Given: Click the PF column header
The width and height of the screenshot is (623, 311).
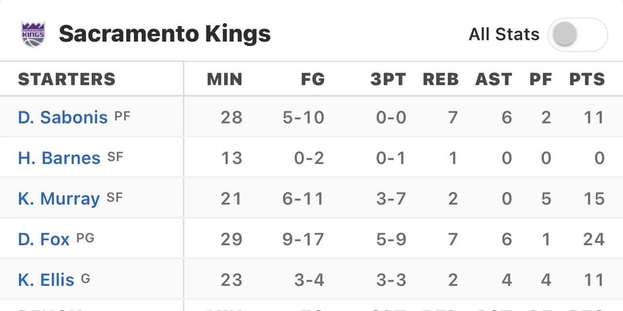Looking at the screenshot, I should click(541, 79).
